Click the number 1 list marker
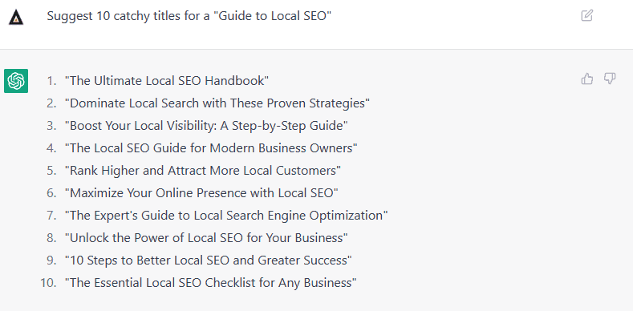Viewport: 633px width, 311px height. (x=51, y=81)
